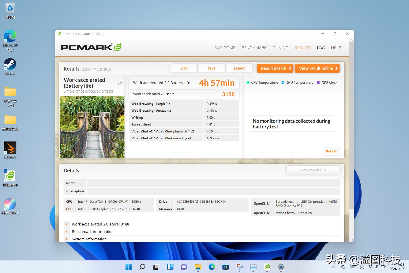
Task: Show hidden tray icons chevron
Action: [x=334, y=267]
